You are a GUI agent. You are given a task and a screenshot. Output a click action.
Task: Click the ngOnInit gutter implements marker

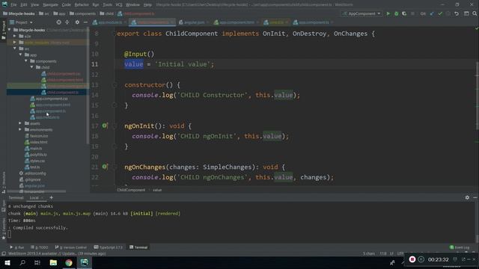[x=105, y=126]
